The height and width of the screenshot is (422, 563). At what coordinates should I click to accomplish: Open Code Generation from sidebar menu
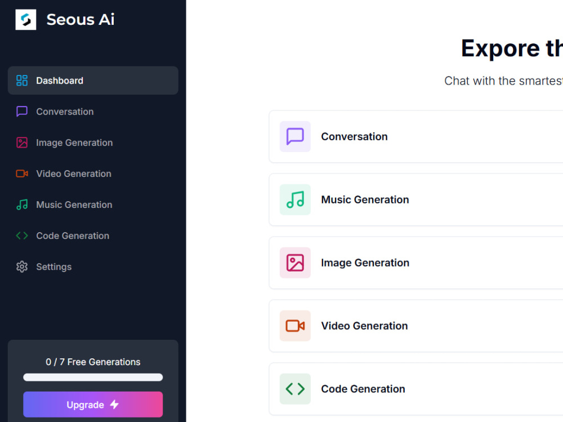[x=93, y=236]
